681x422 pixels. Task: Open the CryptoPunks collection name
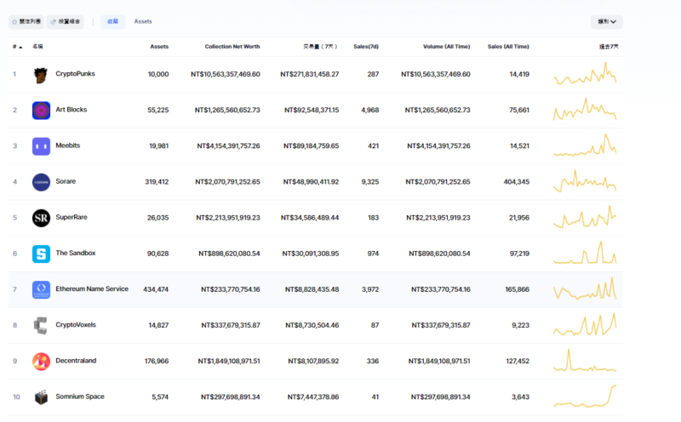75,74
